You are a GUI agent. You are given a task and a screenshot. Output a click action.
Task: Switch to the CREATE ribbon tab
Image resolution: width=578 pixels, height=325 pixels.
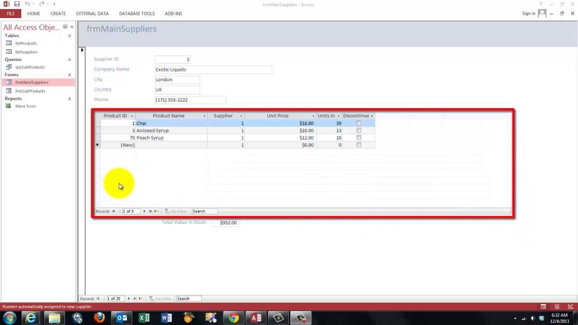point(58,14)
